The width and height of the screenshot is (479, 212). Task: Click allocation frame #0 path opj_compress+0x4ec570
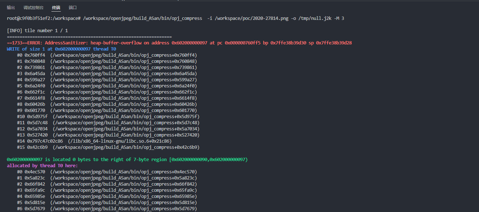coord(123,172)
